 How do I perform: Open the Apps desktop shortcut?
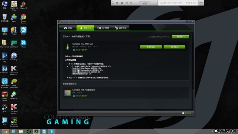[x=14, y=18]
